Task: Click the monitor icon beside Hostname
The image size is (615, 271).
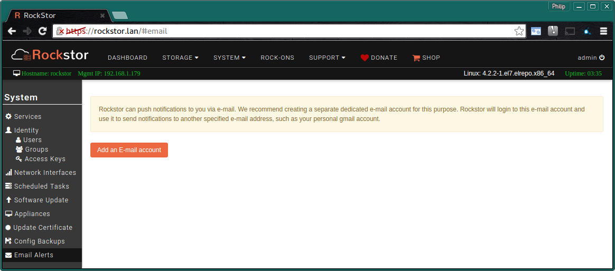Action: click(x=16, y=73)
